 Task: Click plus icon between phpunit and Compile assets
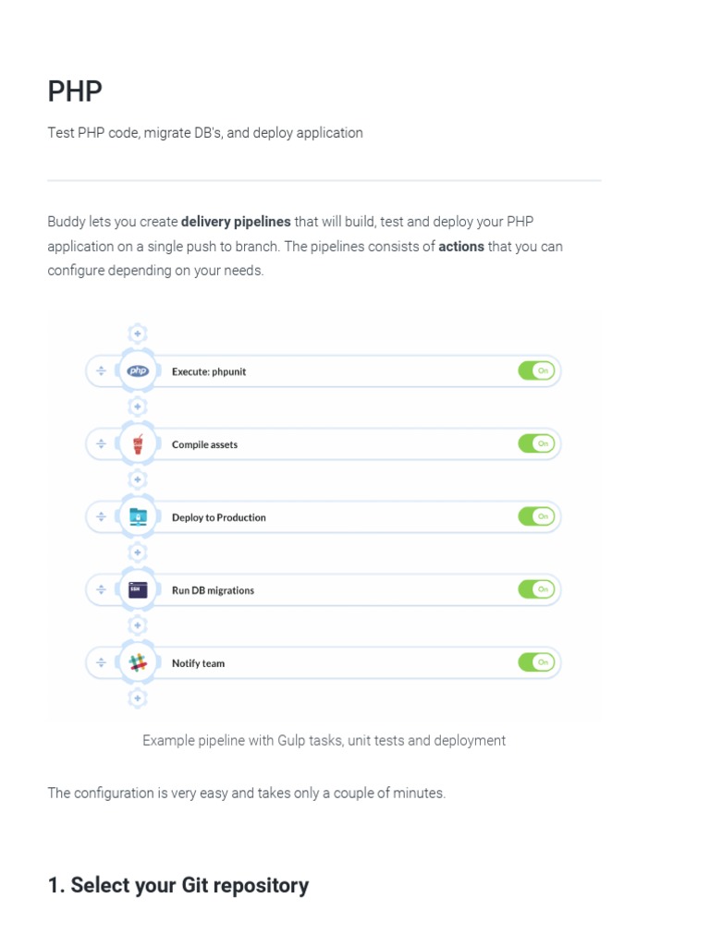pos(137,406)
